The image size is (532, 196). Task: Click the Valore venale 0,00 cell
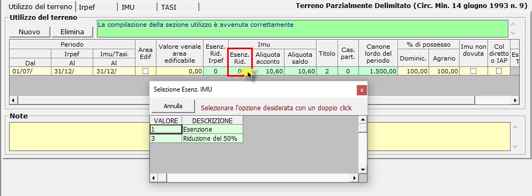click(x=179, y=71)
